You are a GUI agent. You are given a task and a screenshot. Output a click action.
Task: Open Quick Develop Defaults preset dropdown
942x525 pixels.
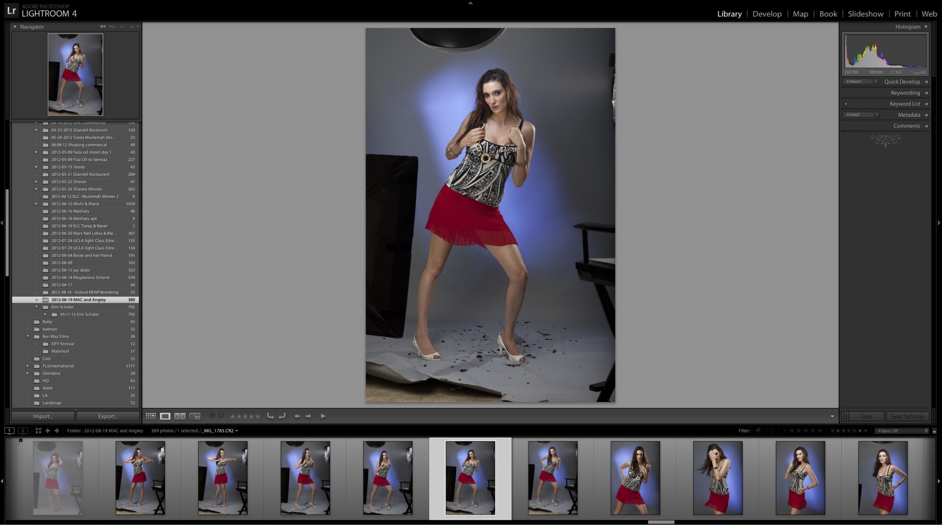[x=861, y=81]
